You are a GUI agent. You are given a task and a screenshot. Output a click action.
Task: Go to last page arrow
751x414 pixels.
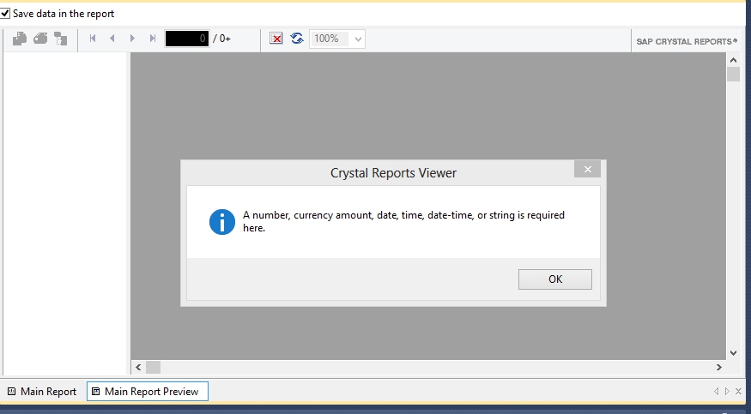point(153,39)
